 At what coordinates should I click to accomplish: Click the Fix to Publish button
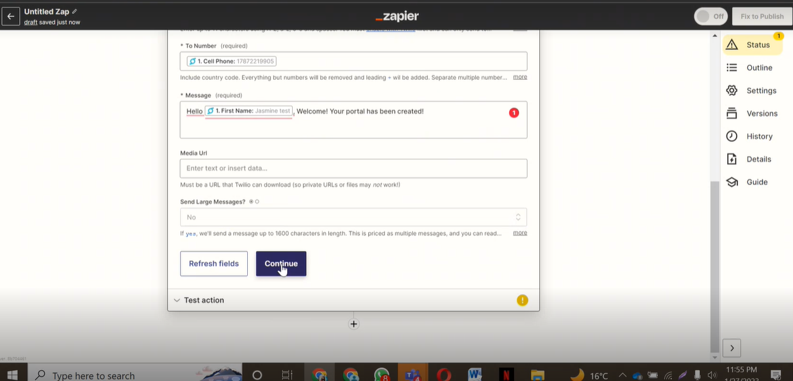click(762, 16)
